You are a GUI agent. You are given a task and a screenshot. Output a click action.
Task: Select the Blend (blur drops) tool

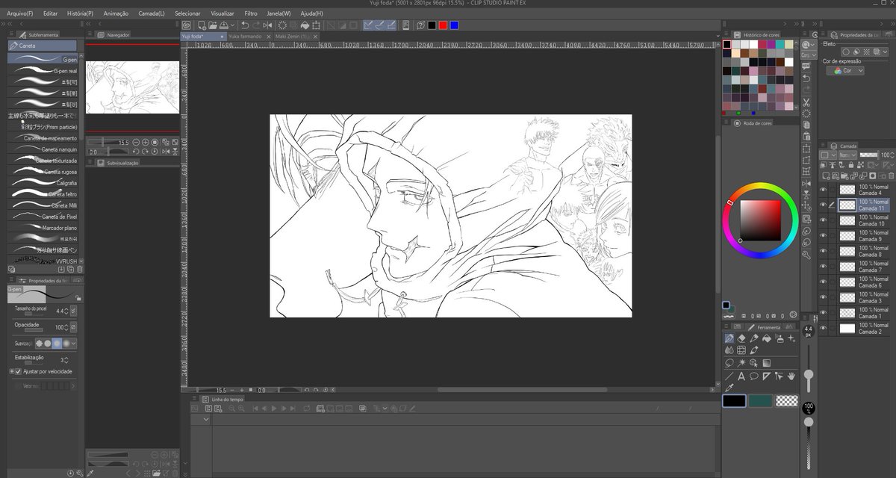[x=729, y=350]
